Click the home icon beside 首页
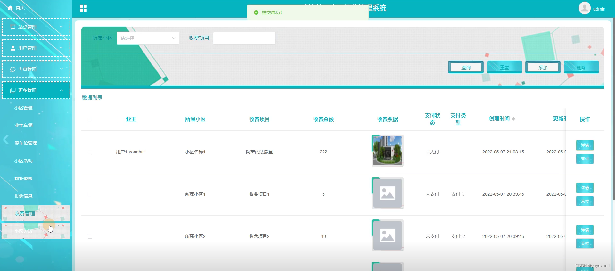The image size is (615, 271). (10, 8)
